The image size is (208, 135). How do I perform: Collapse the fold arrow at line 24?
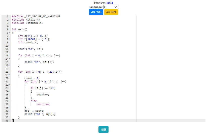point(10,91)
